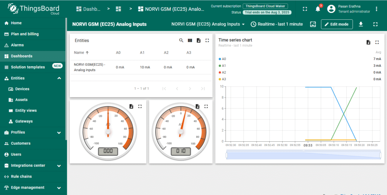Toggle fullscreen from the top header bar
This screenshot has width=387, height=195.
coord(305,9)
